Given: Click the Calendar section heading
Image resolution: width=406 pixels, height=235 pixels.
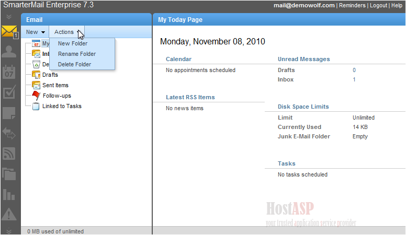Looking at the screenshot, I should pyautogui.click(x=178, y=59).
